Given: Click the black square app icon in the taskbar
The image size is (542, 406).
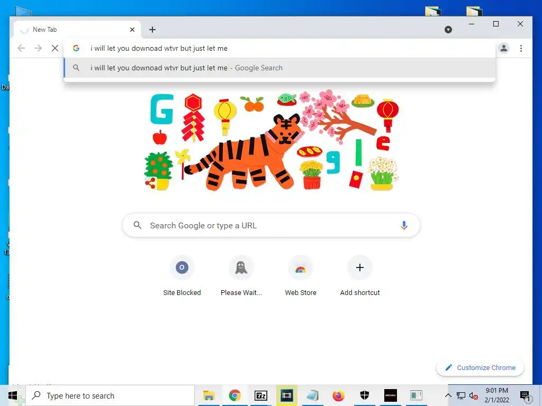Looking at the screenshot, I should pyautogui.click(x=390, y=395).
